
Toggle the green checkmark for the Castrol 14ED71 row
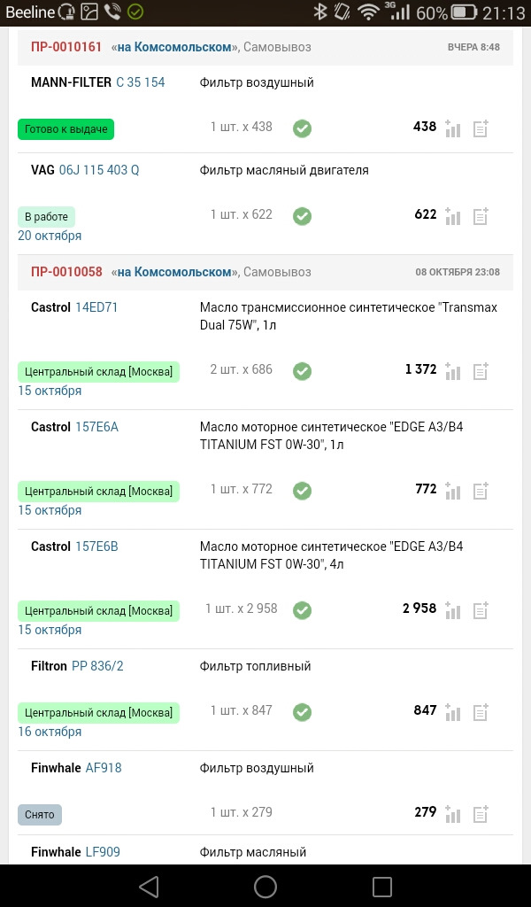point(302,371)
